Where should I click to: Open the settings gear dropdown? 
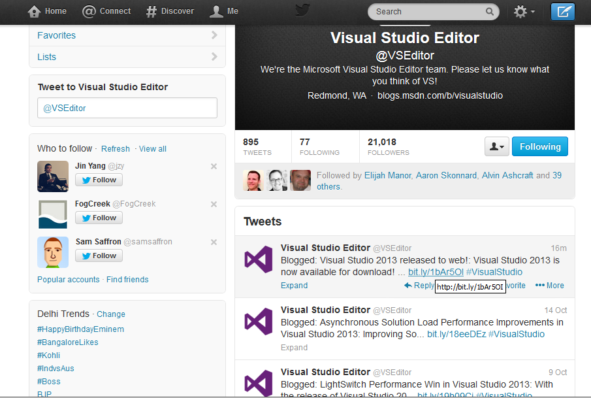point(524,12)
